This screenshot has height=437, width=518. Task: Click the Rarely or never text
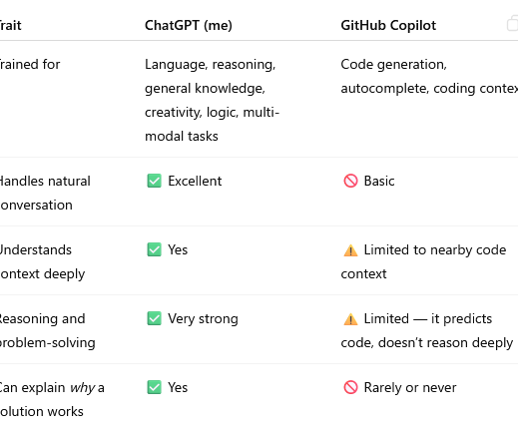click(x=410, y=387)
